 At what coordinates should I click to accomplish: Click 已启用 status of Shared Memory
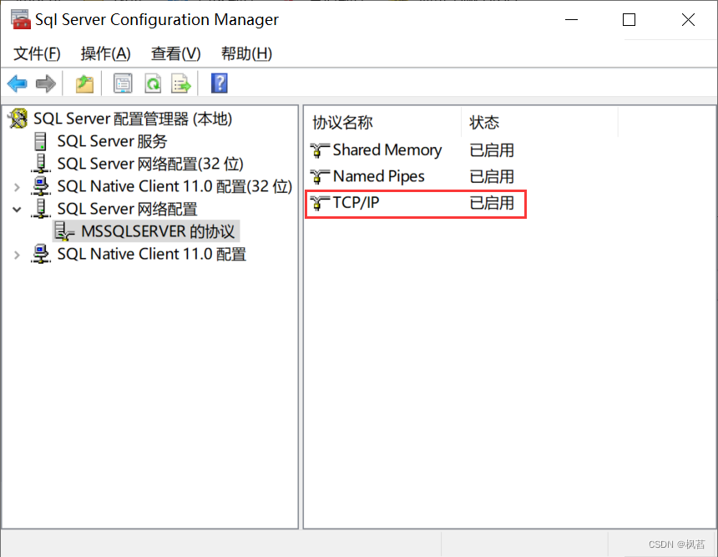coord(492,149)
